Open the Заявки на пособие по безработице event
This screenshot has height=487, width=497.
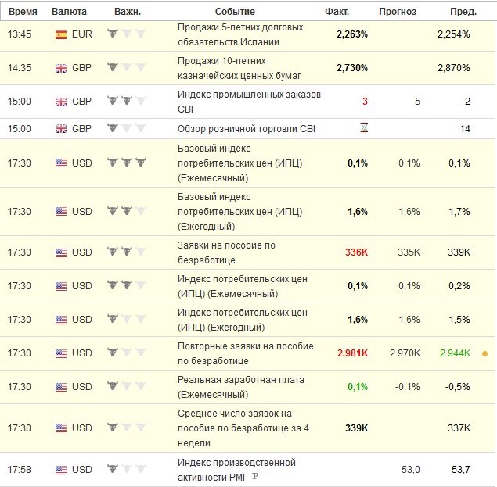click(x=226, y=252)
